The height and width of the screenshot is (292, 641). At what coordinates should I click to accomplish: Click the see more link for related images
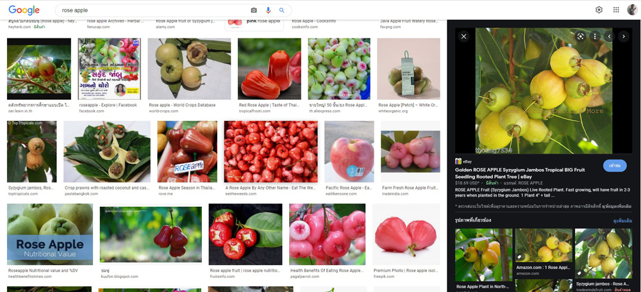[x=622, y=221]
